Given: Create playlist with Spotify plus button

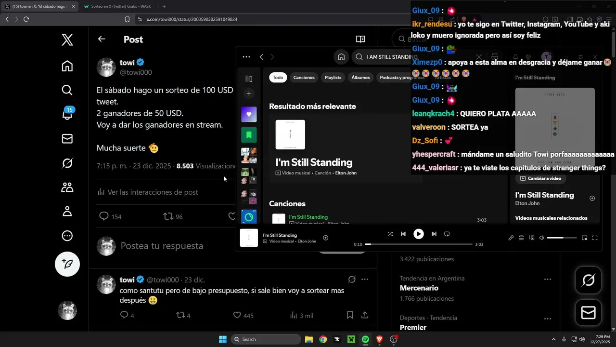Looking at the screenshot, I should (x=249, y=93).
